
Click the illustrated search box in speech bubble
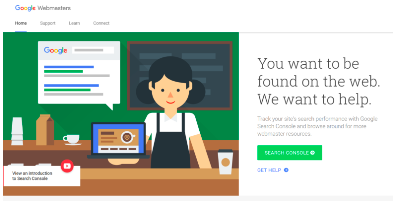coord(93,50)
